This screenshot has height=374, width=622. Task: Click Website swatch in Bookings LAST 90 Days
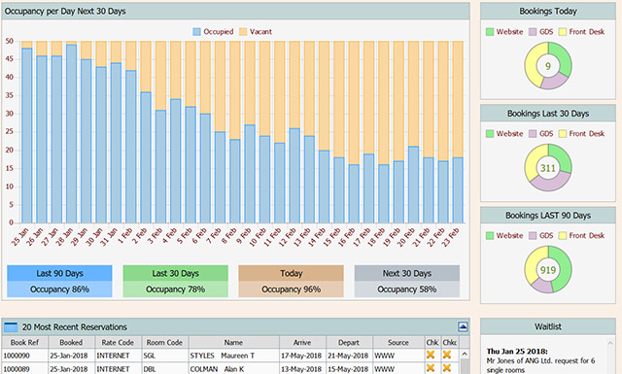tap(490, 236)
